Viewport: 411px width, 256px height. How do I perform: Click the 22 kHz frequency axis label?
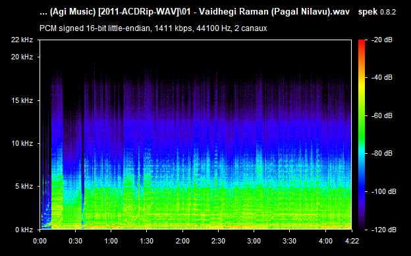pos(22,40)
